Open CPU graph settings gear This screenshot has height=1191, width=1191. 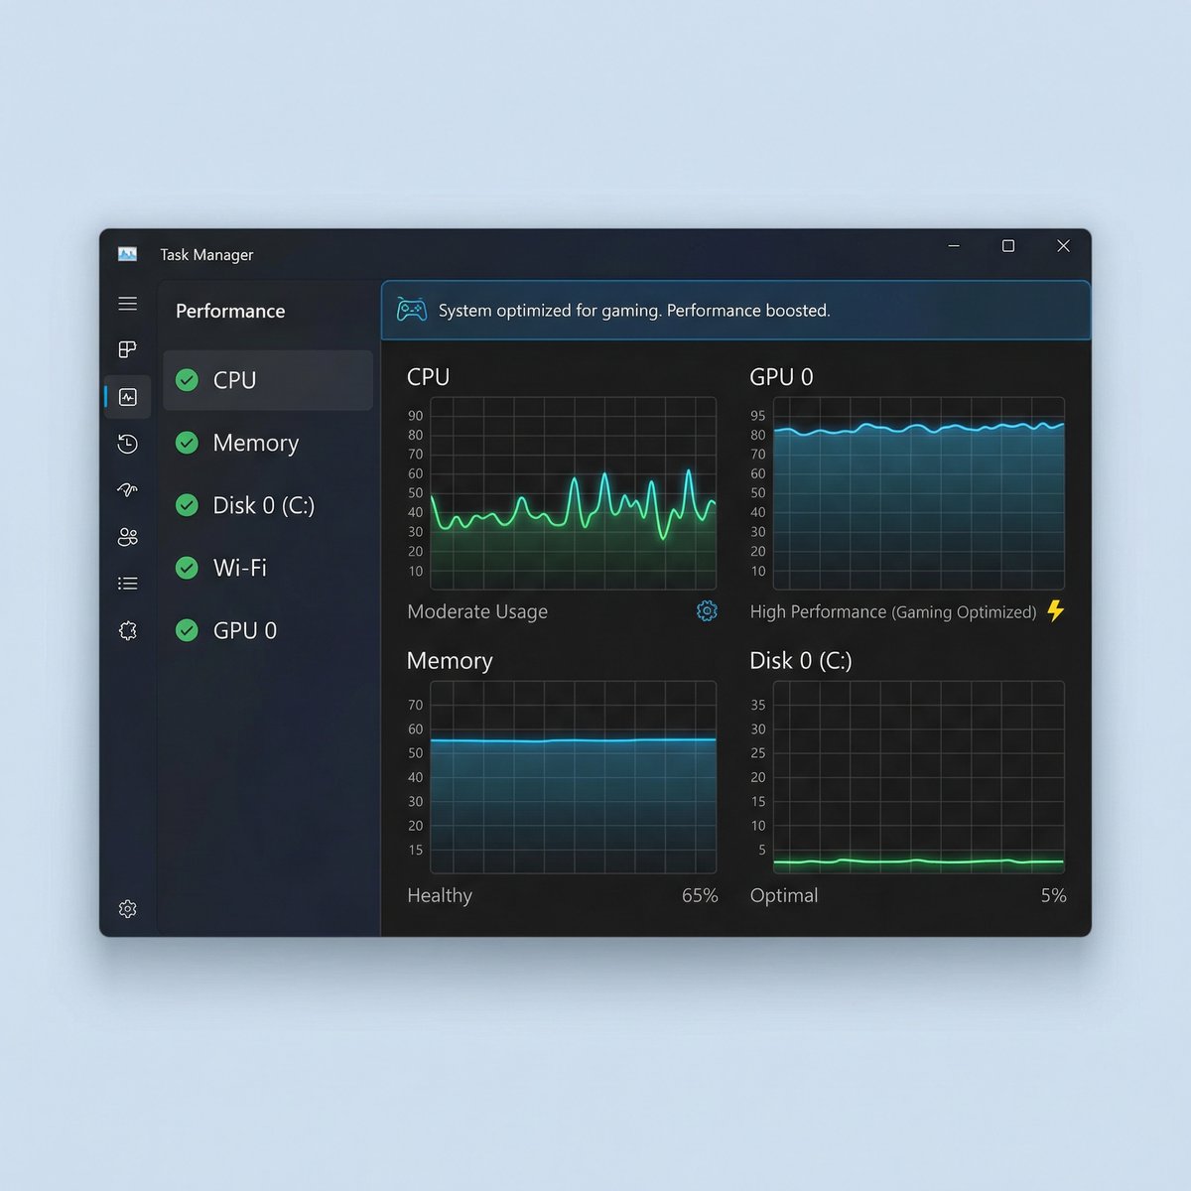coord(707,611)
